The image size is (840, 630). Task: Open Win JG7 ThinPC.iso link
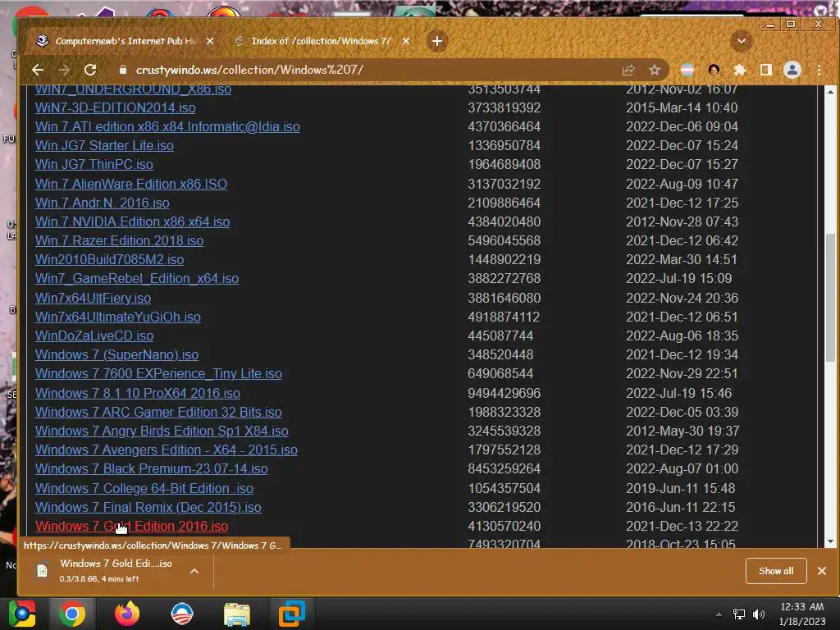click(x=94, y=164)
